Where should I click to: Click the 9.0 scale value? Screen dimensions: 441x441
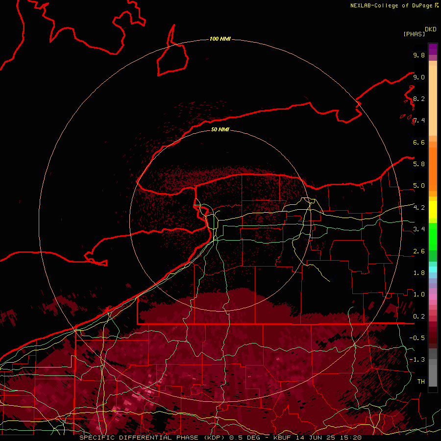419,77
